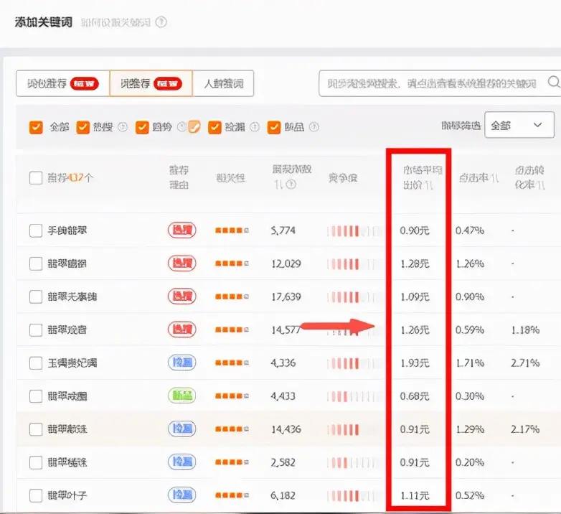Click the green tag badge in 4,433 row

pyautogui.click(x=181, y=396)
